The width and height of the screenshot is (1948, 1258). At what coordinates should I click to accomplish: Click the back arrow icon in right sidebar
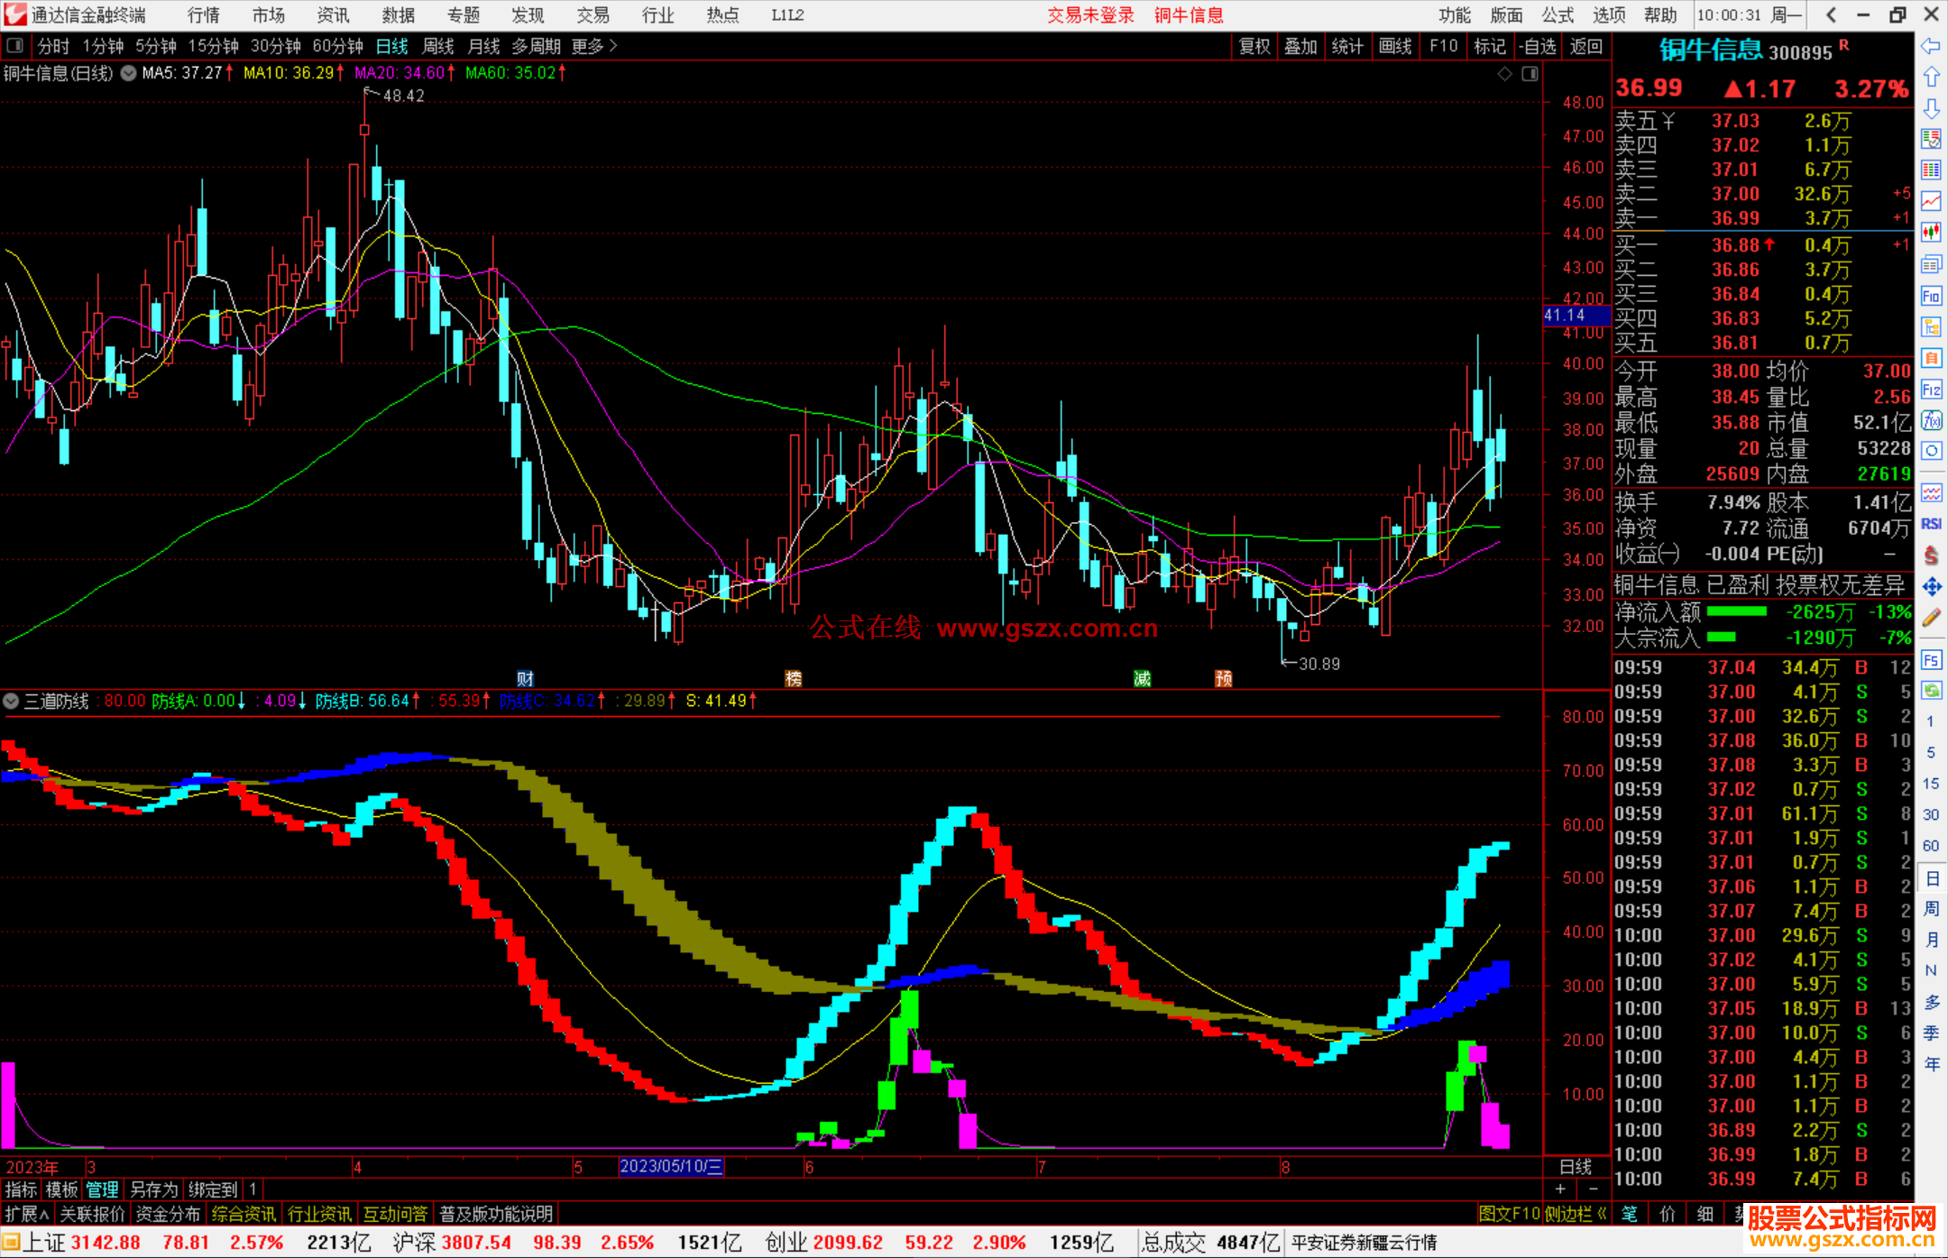click(x=1931, y=46)
